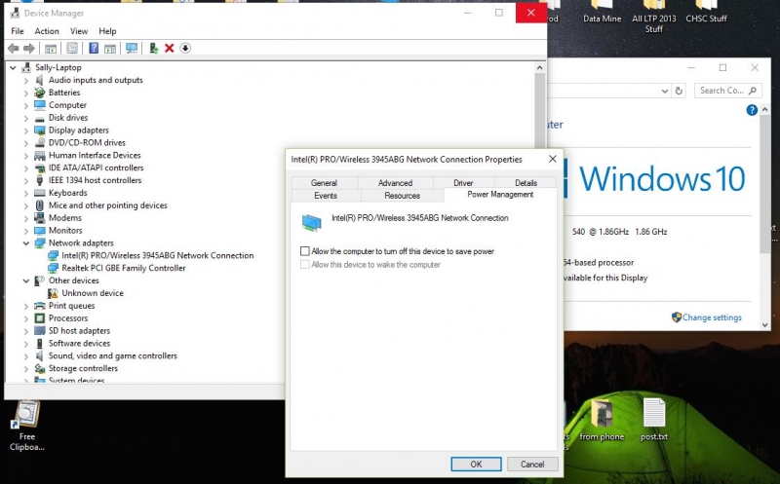The image size is (780, 484).
Task: Expand the Print queues node
Action: [x=26, y=306]
